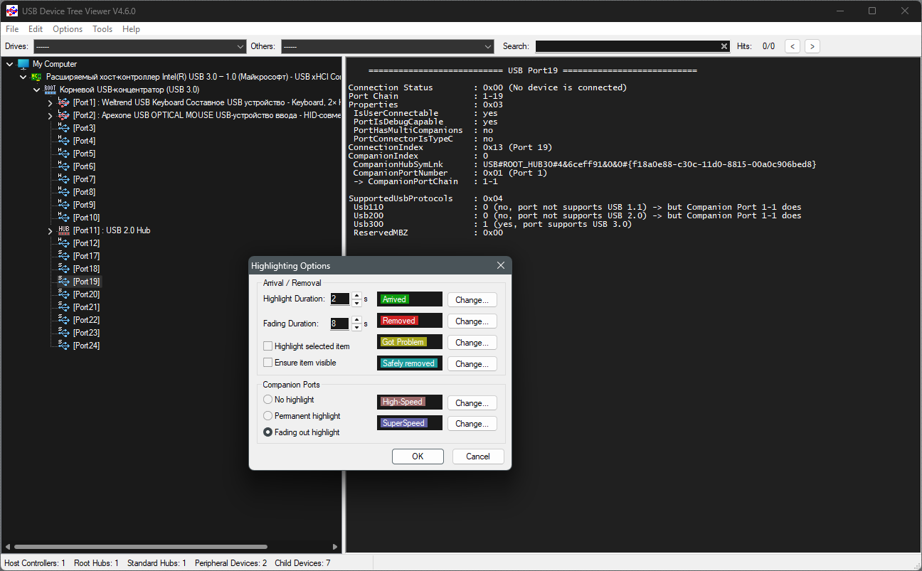Click the USB icon beside Port4
The height and width of the screenshot is (571, 922).
click(63, 141)
